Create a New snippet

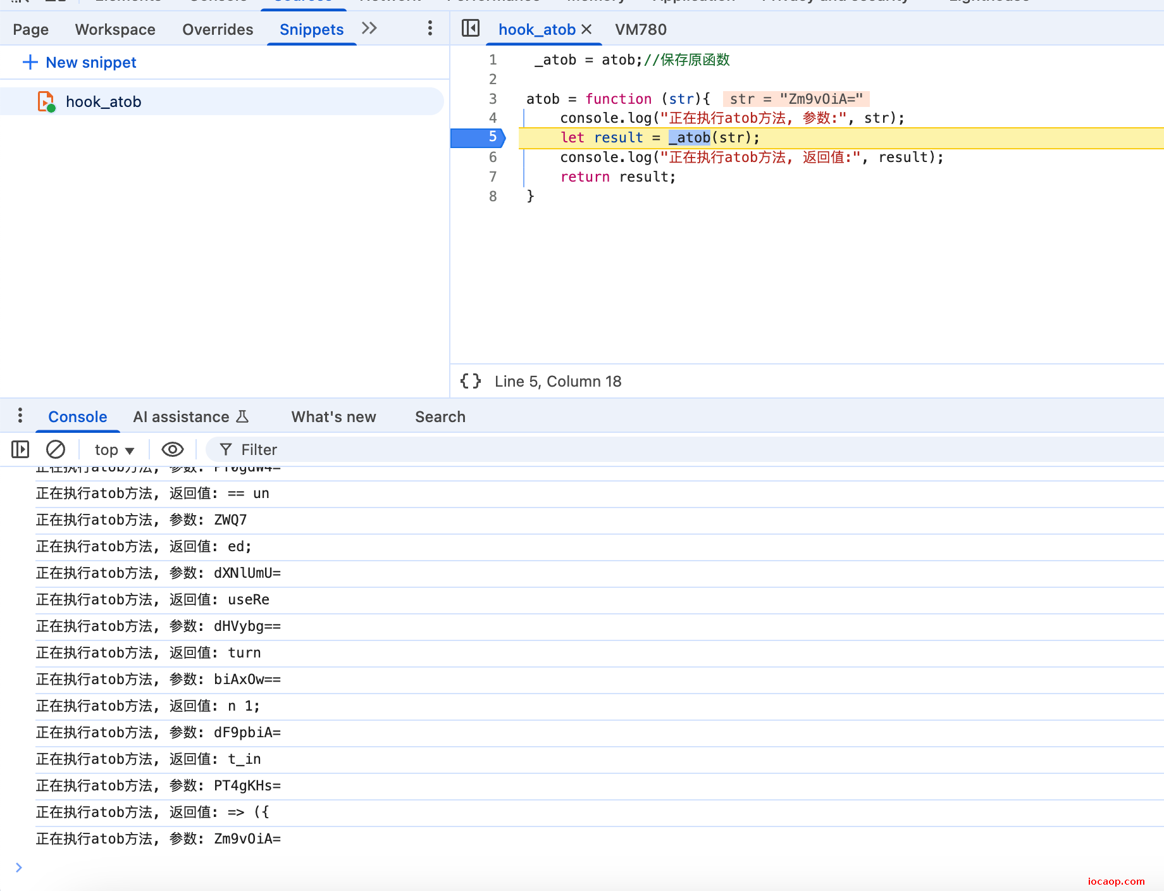coord(80,63)
